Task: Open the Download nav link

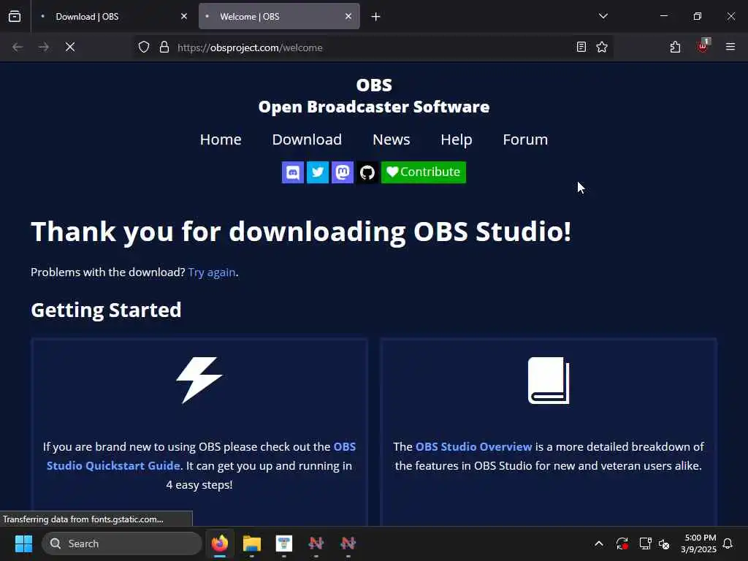Action: point(307,140)
